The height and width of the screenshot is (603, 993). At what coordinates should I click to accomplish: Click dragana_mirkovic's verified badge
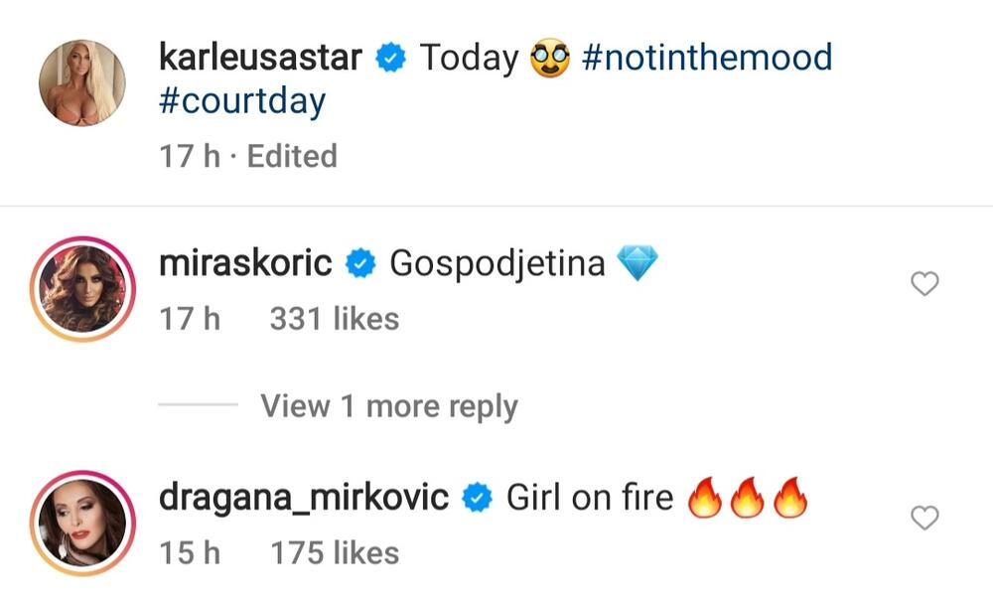pyautogui.click(x=476, y=496)
